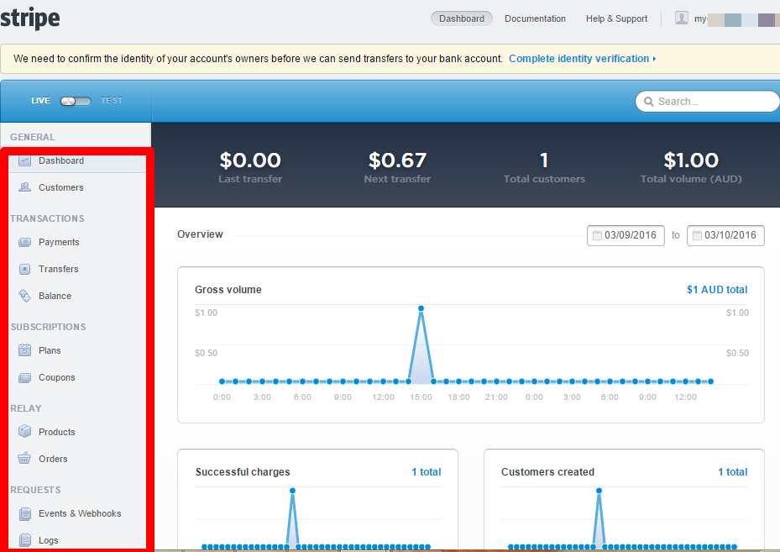
Task: Open the 03/10/2016 end date picker
Action: coord(725,235)
